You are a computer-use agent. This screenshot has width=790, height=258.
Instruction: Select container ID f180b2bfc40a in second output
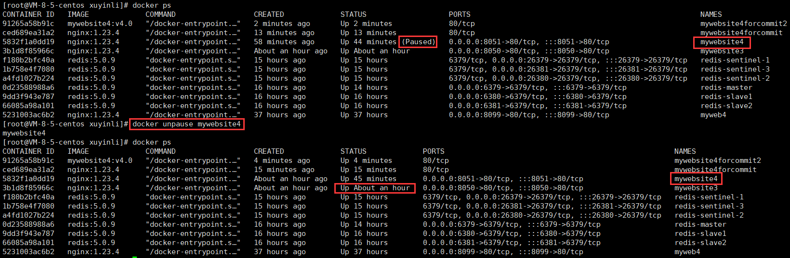click(x=28, y=197)
